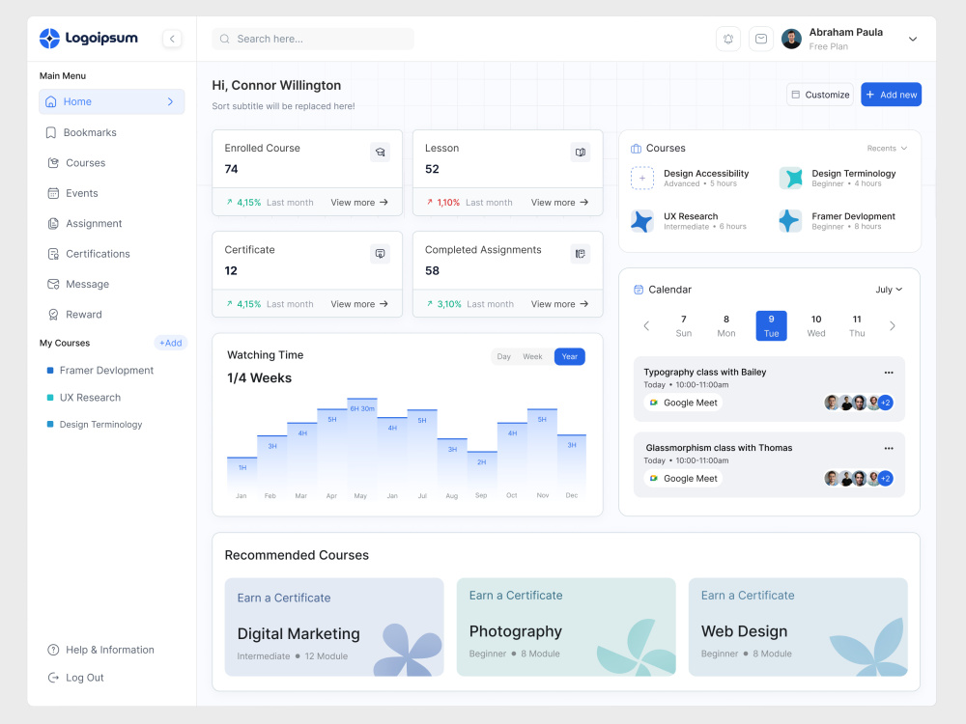966x724 pixels.
Task: Click View more on Enrolled Course card
Action: click(359, 203)
